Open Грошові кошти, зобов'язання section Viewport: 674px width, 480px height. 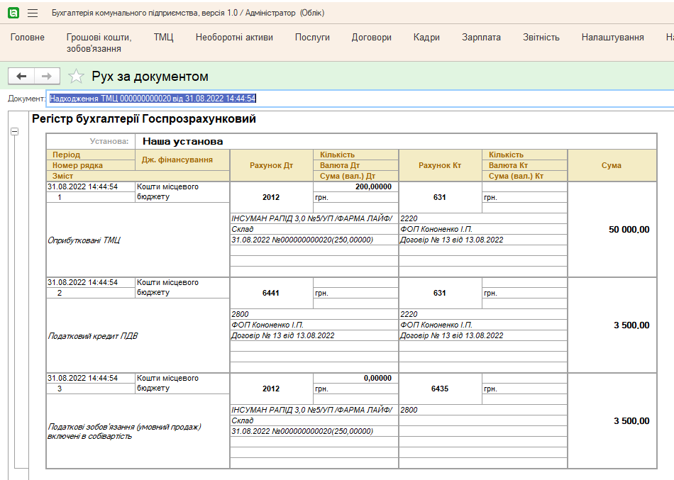[x=99, y=43]
